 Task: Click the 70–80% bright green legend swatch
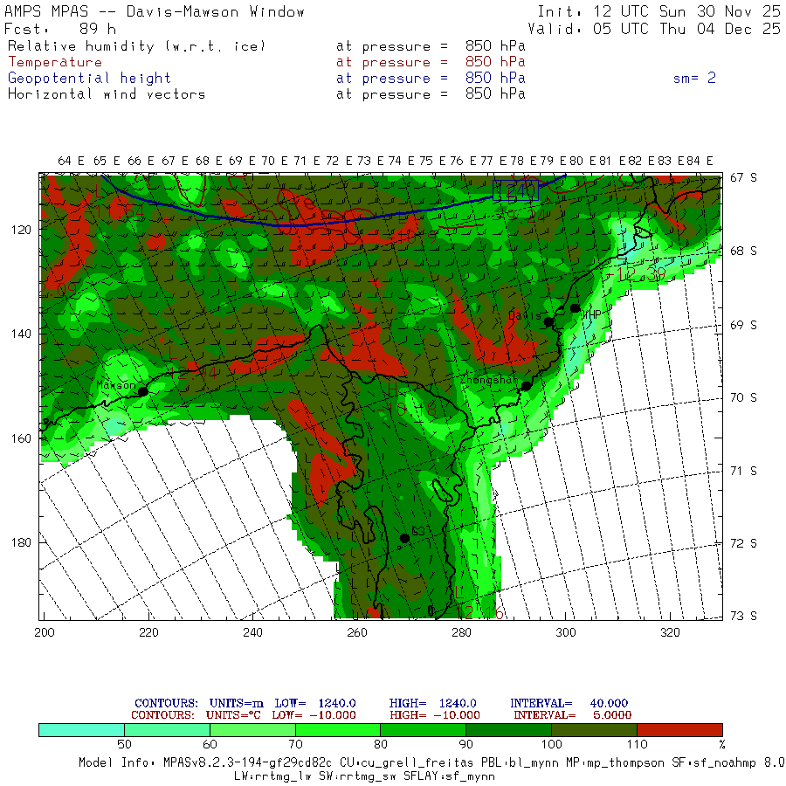point(338,730)
